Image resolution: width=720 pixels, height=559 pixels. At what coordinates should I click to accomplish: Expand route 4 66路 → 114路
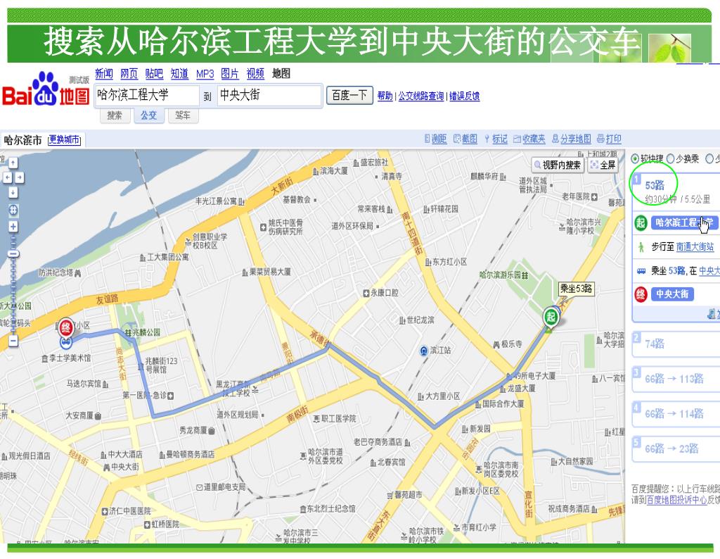tap(676, 414)
